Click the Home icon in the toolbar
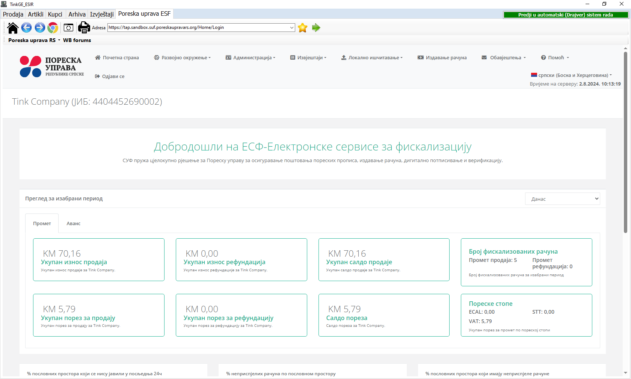 tap(13, 28)
